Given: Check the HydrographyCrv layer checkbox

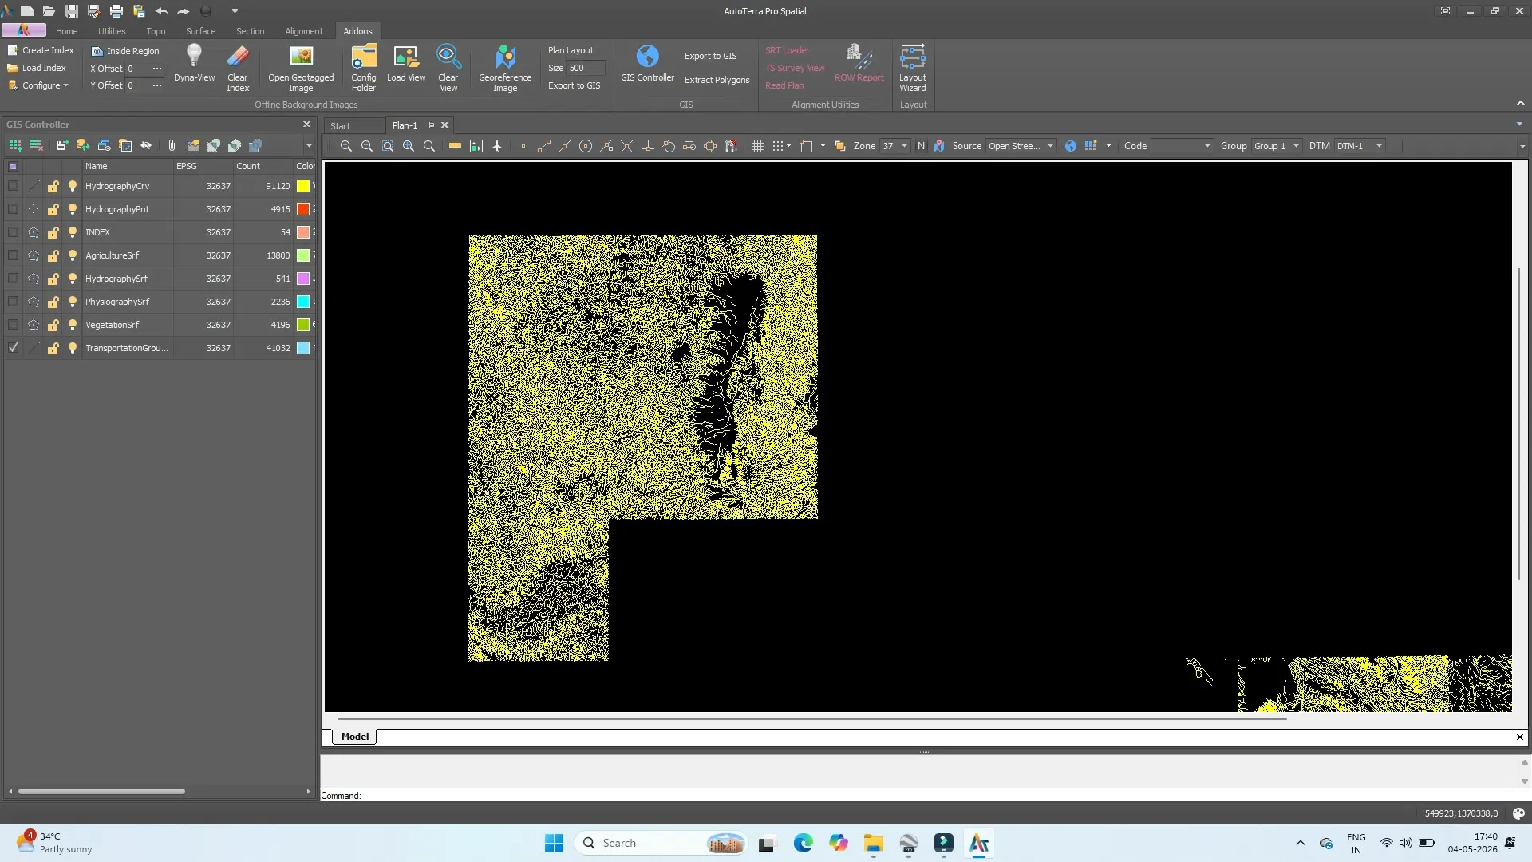Looking at the screenshot, I should tap(13, 186).
